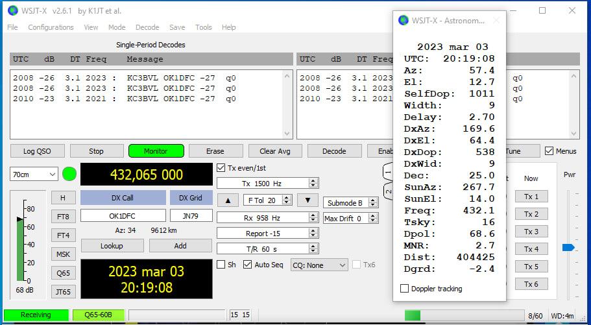Click the DX Grid field containing JN79
The image size is (591, 325).
tap(191, 216)
